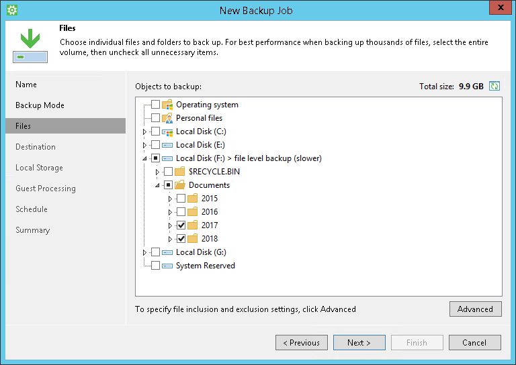Open the Advanced settings button

(x=476, y=309)
